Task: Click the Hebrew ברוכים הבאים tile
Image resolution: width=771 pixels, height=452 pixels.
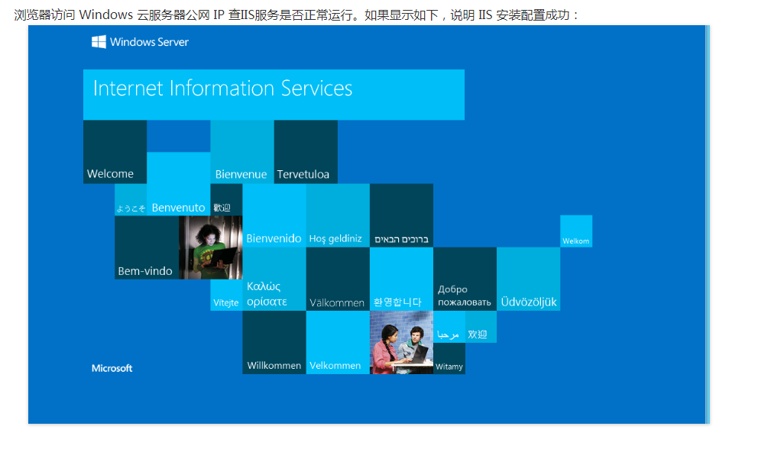Action: coord(401,215)
